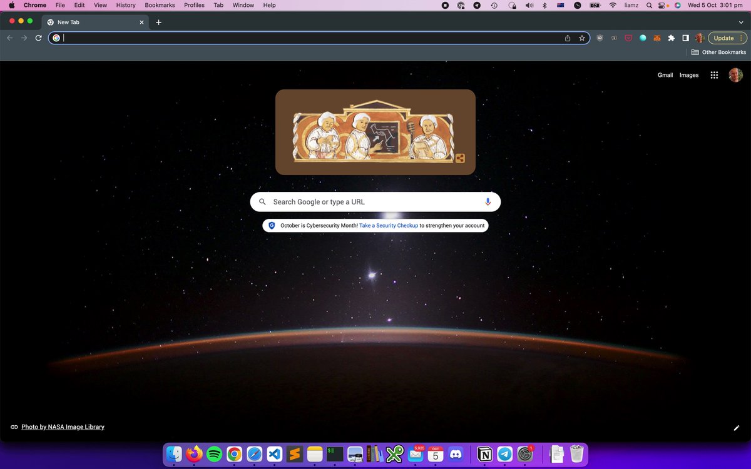Toggle the Chrome side panel icon

tap(686, 38)
